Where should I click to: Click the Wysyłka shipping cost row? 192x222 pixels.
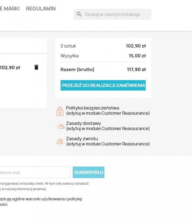[103, 56]
